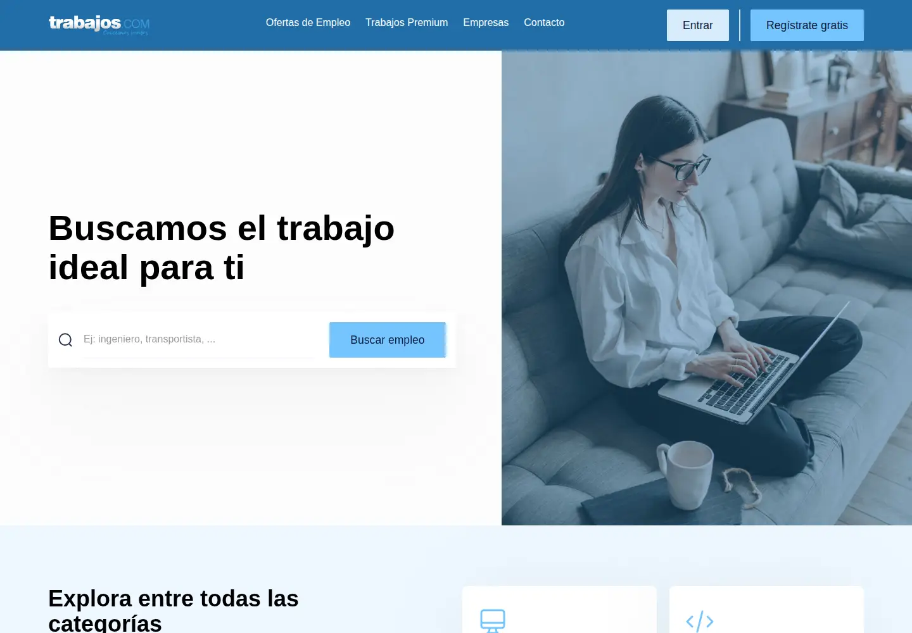This screenshot has width=912, height=633.
Task: Click the woman with laptop hero image
Action: coord(707,288)
